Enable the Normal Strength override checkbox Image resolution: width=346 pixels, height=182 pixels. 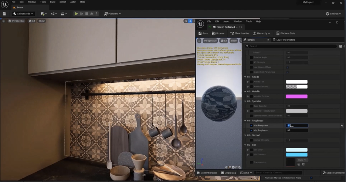pyautogui.click(x=251, y=140)
